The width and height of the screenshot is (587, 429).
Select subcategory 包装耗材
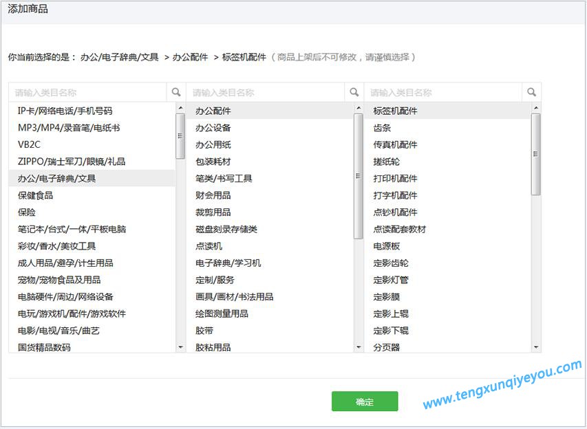270,161
